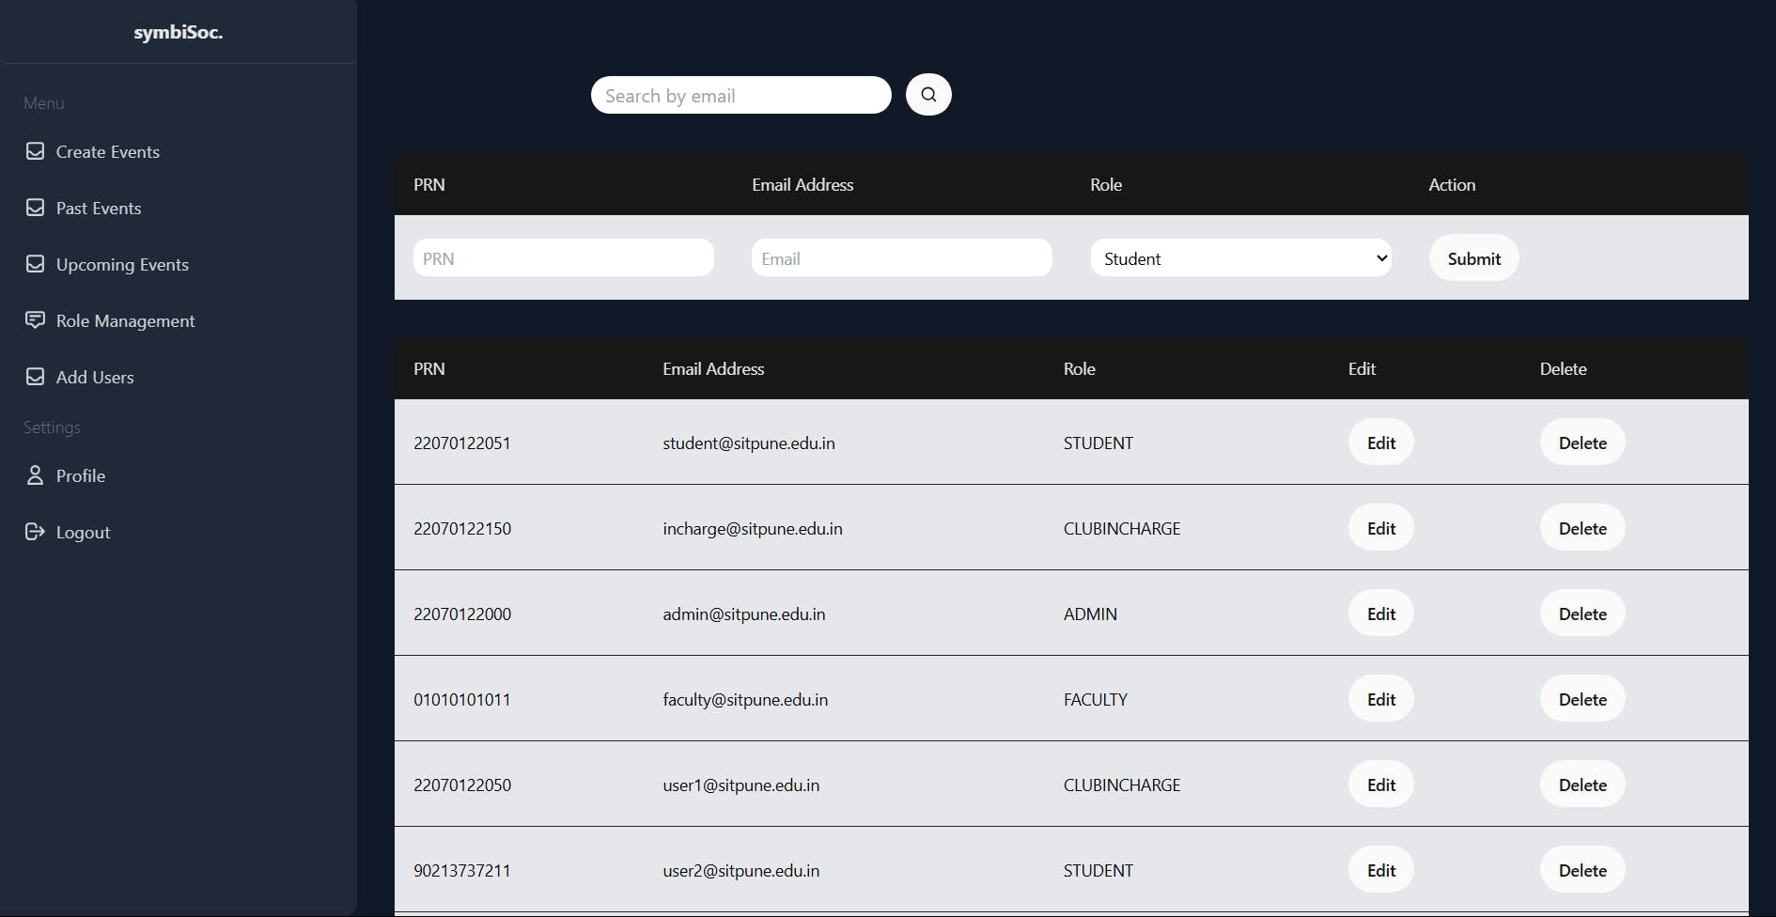Click the CLUBINCHARGE role for incharge@sitpune.edu.in
This screenshot has height=917, width=1776.
[1122, 529]
